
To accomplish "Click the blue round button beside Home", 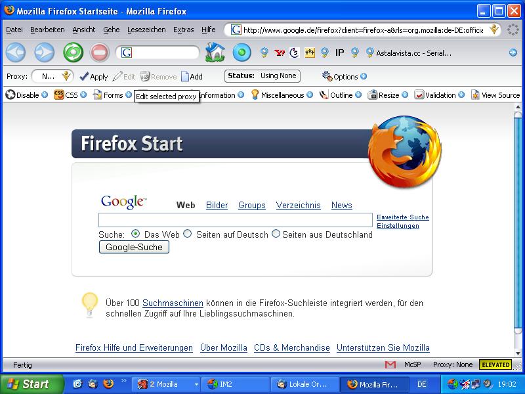I will tap(241, 53).
